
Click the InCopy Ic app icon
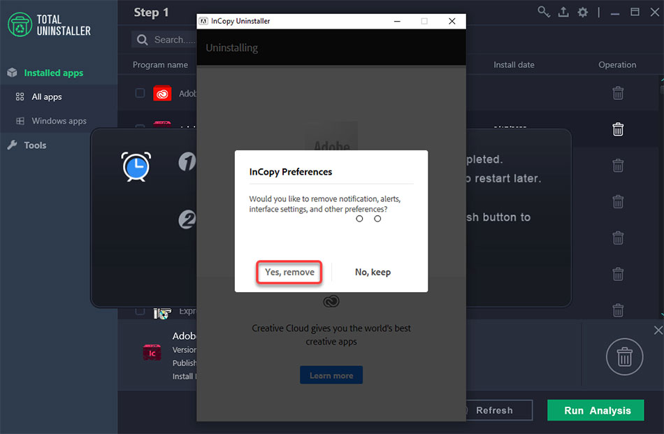click(x=152, y=352)
